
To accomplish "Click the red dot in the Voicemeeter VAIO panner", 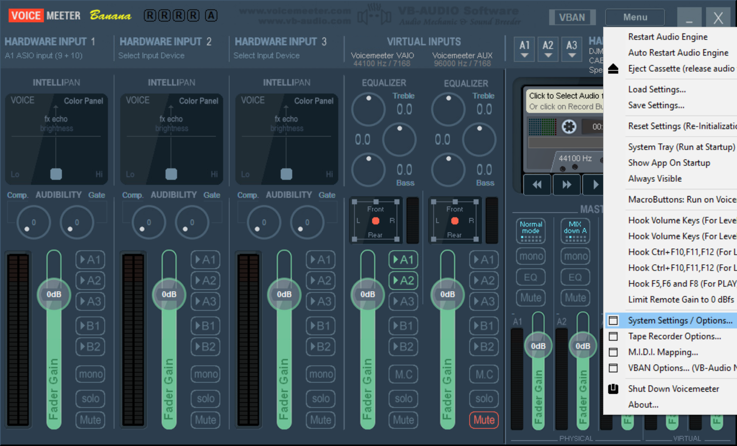I will [376, 221].
